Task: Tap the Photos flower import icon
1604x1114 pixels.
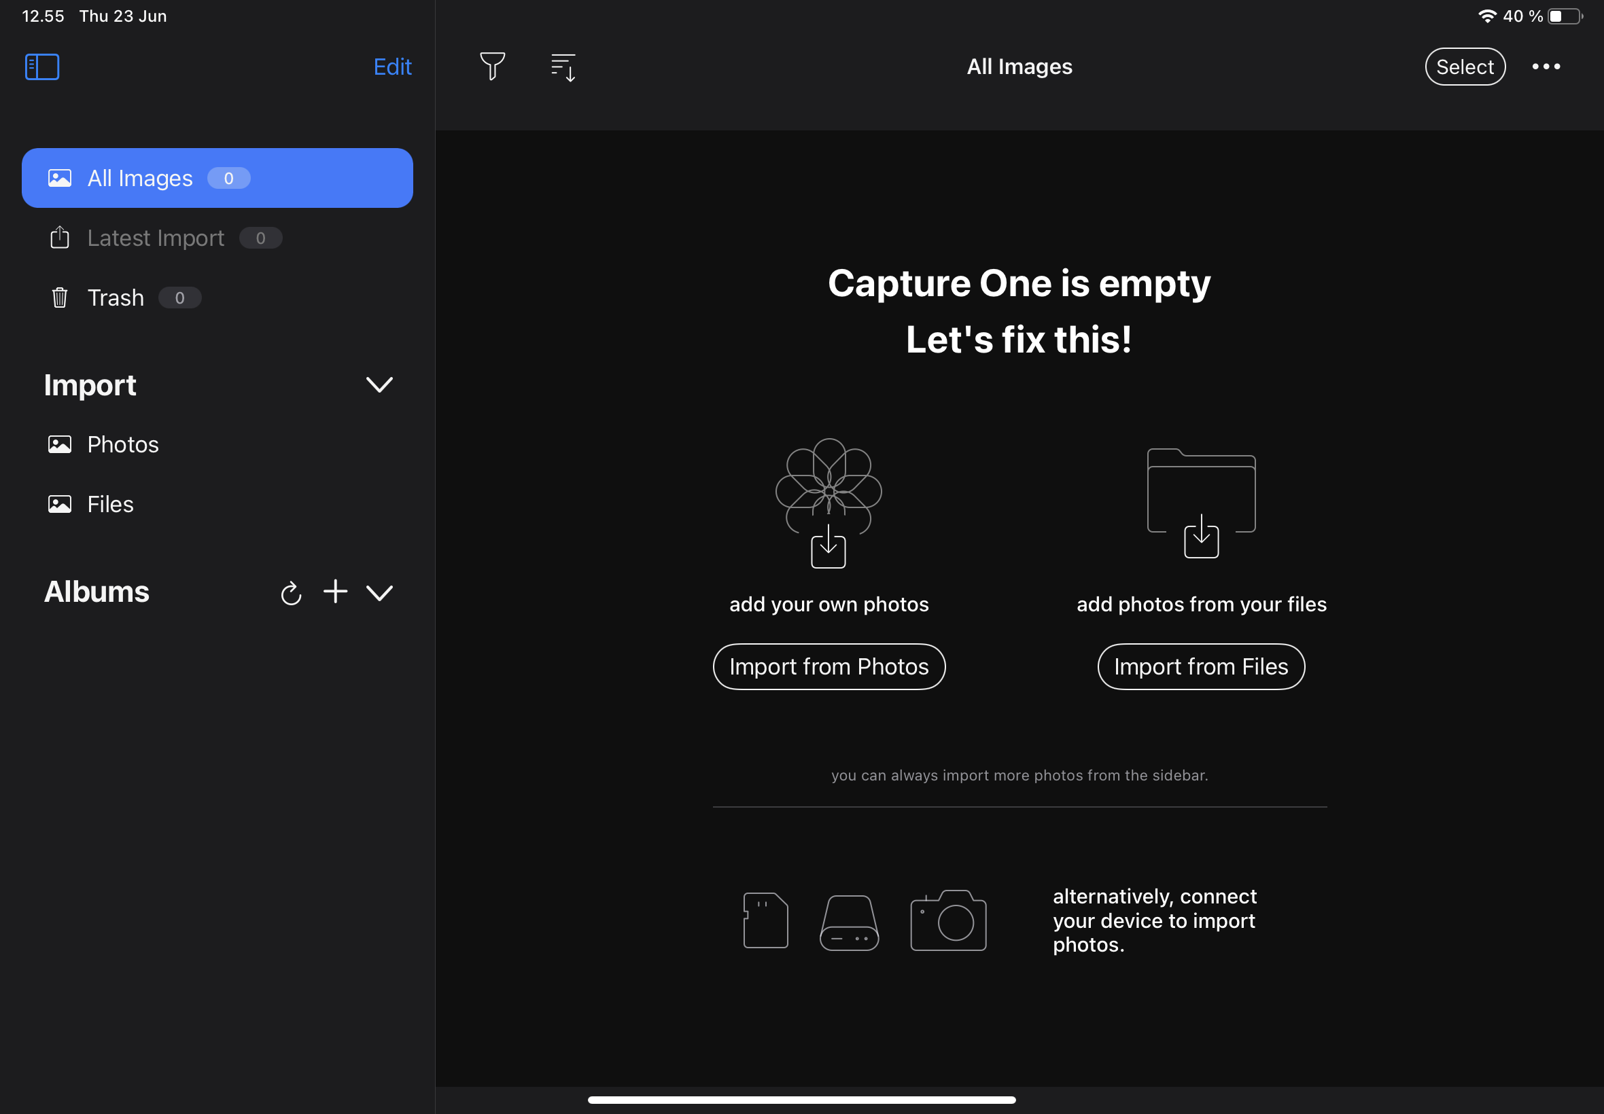Action: (x=829, y=503)
